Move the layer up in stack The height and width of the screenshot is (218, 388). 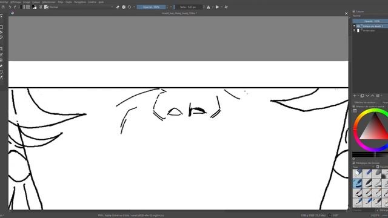372,96
